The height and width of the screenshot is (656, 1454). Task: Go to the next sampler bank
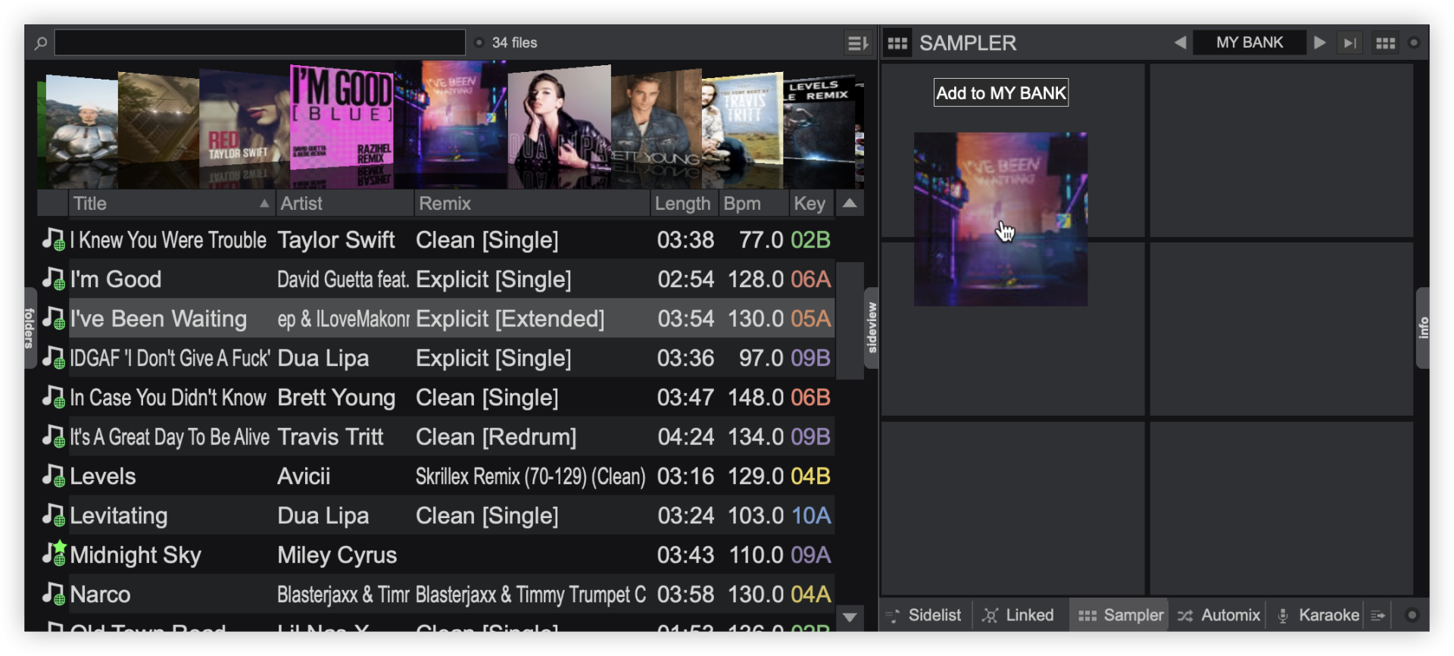point(1320,43)
